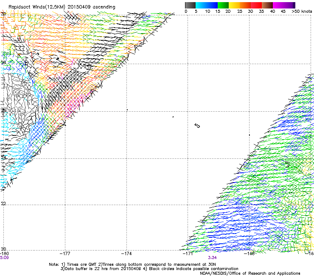This screenshot has width=314, height=276.
Task: Select the yellow 20-25 knots legend swatch
Action: pos(234,5)
